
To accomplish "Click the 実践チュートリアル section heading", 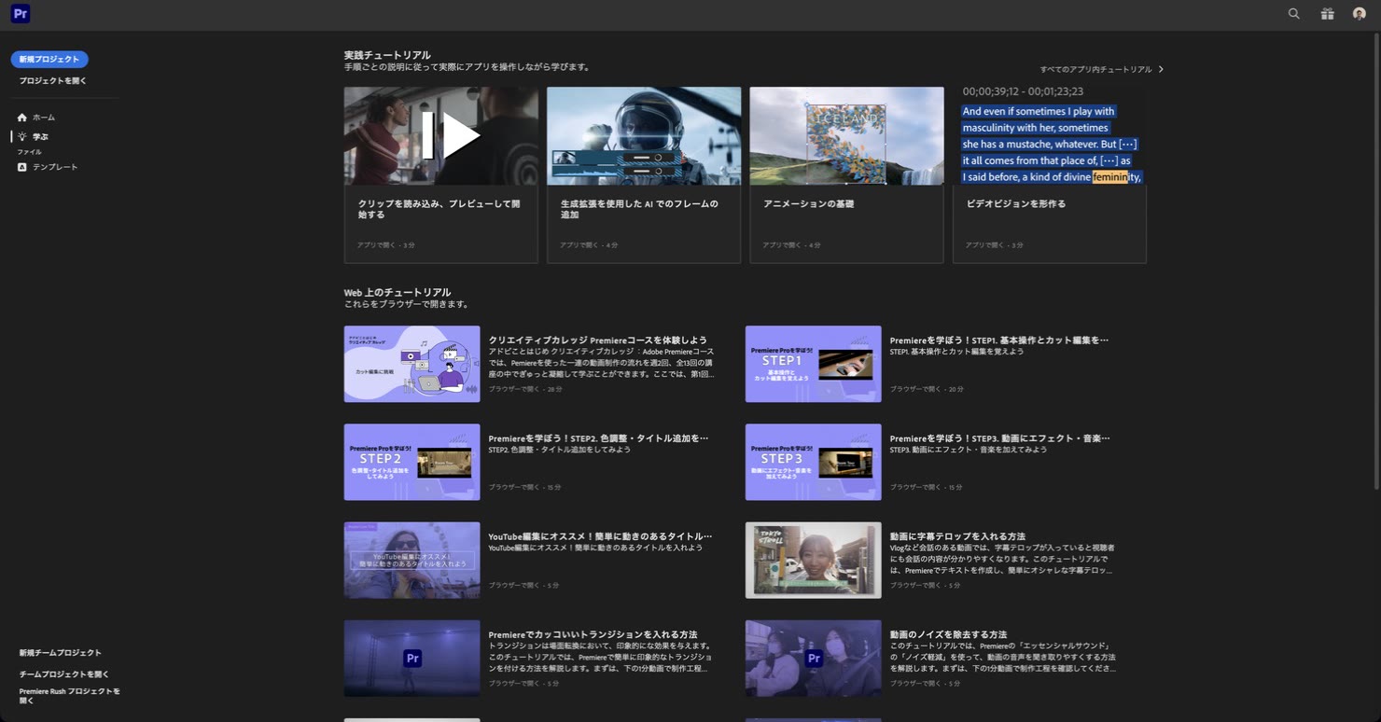I will click(387, 55).
